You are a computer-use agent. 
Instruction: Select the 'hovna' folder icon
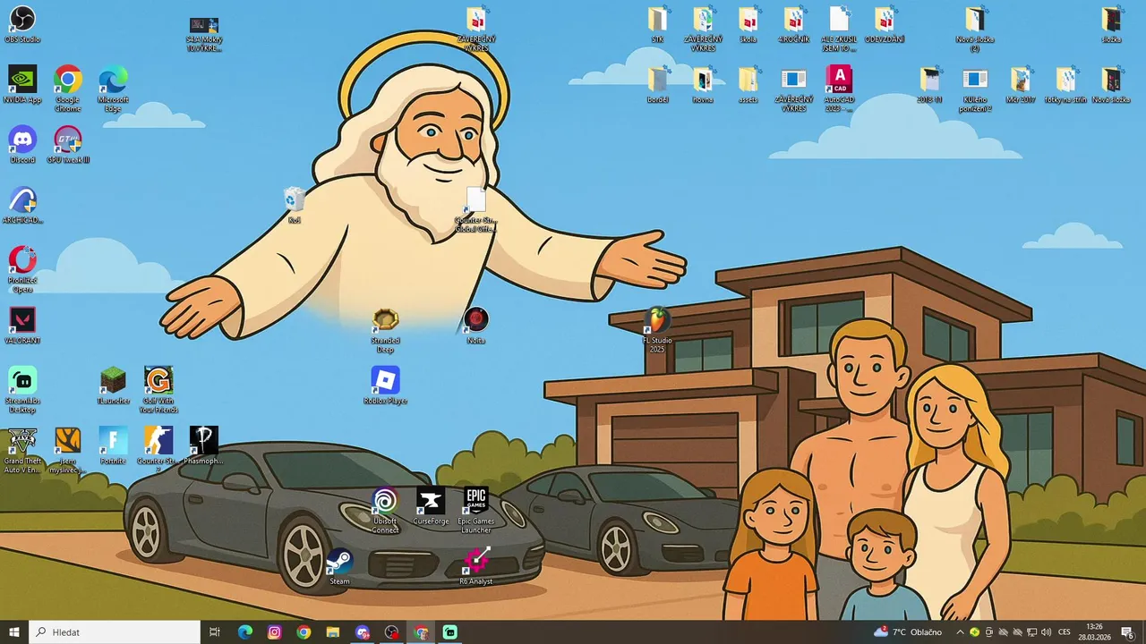pos(703,85)
